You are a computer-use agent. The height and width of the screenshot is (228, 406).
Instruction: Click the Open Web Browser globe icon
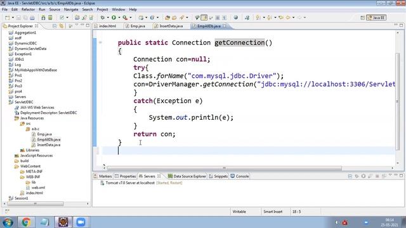(x=235, y=18)
